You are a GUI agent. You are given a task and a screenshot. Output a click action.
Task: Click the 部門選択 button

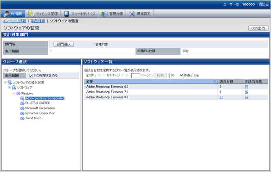(x=64, y=45)
